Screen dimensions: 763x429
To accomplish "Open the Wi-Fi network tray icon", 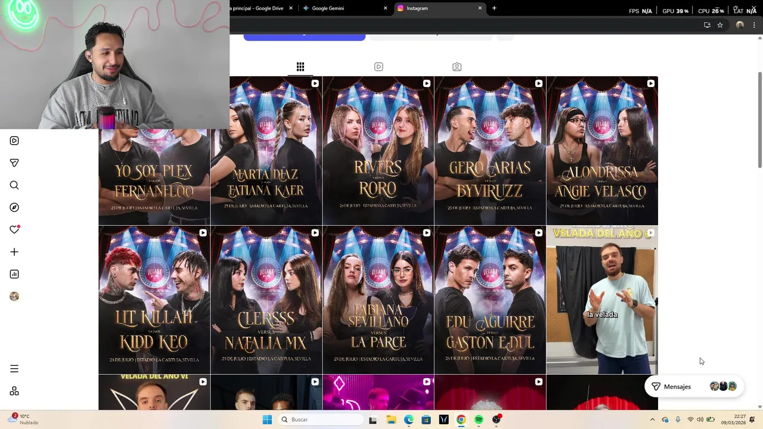I will tap(690, 419).
